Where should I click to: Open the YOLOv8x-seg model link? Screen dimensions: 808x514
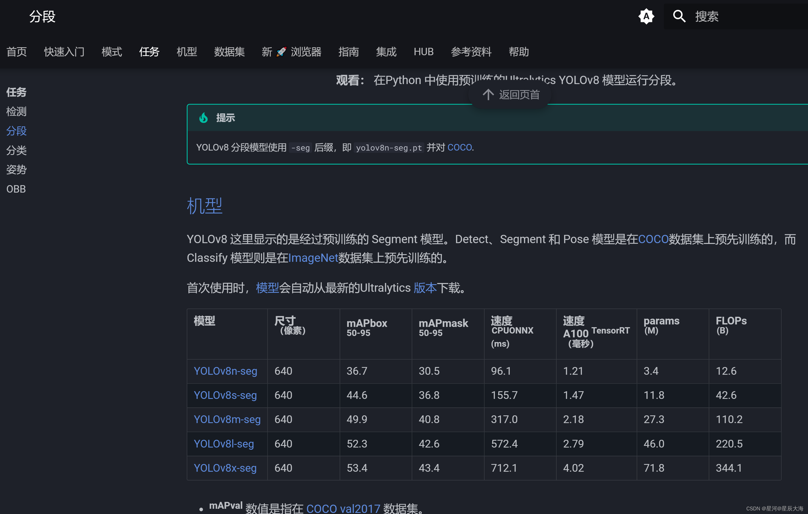pos(225,468)
